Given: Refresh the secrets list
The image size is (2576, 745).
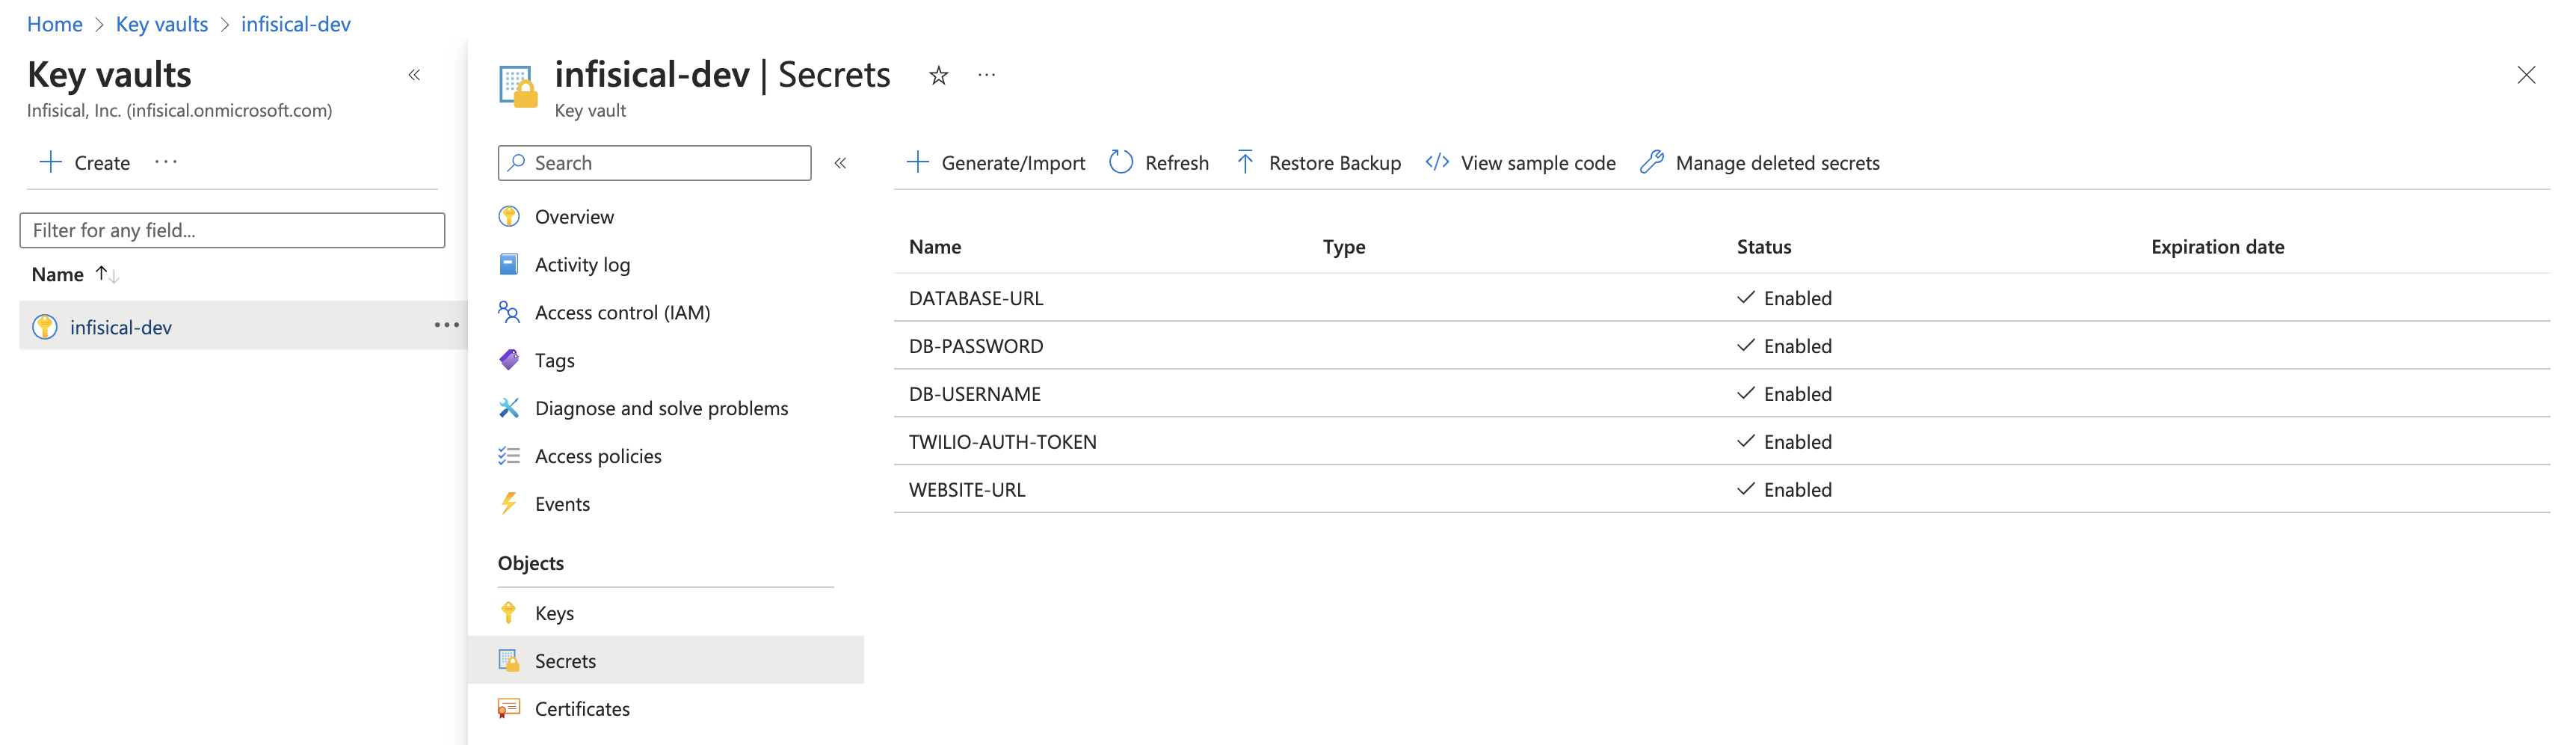Looking at the screenshot, I should pyautogui.click(x=1158, y=162).
